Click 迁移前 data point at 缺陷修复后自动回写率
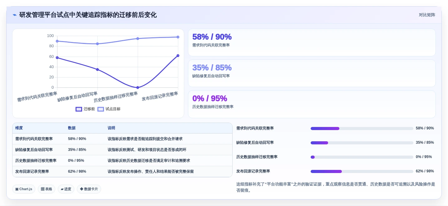448x206 pixels. (97, 69)
